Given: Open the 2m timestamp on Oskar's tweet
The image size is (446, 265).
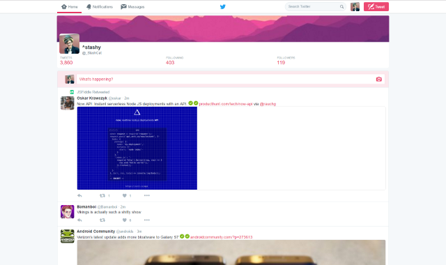Looking at the screenshot, I should coord(127,98).
